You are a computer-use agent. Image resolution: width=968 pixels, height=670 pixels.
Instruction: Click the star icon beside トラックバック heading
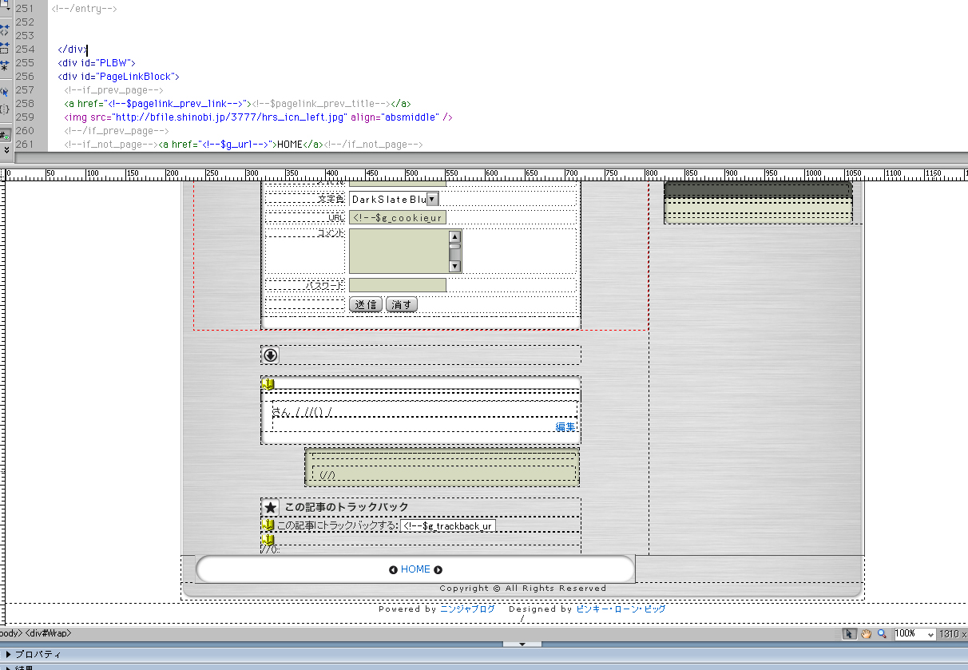pos(271,507)
